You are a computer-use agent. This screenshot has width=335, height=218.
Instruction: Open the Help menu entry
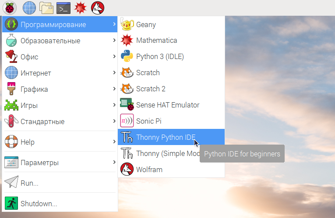pyautogui.click(x=60, y=142)
